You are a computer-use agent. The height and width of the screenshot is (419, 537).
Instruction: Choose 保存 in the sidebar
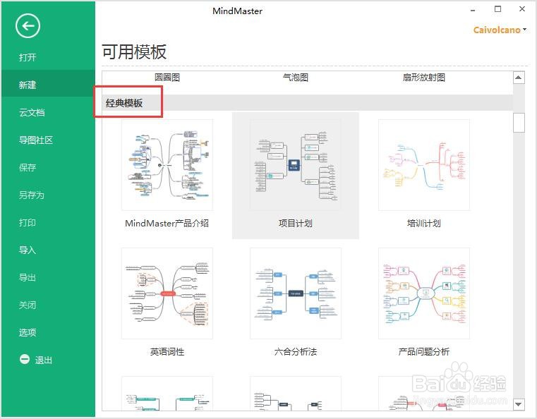point(28,167)
